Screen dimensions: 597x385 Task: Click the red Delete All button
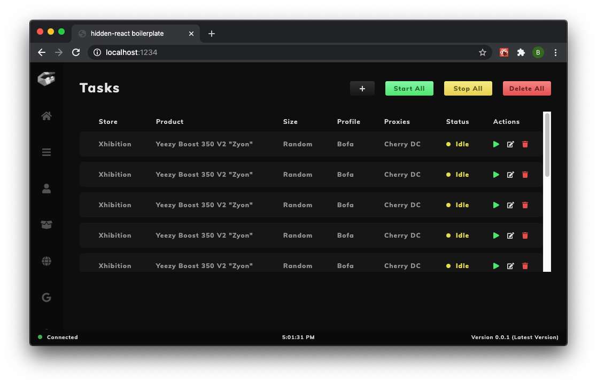pyautogui.click(x=526, y=89)
